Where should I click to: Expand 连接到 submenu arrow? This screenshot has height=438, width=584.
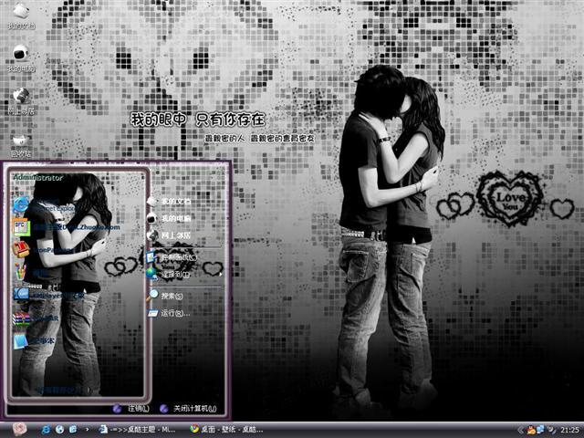click(219, 274)
